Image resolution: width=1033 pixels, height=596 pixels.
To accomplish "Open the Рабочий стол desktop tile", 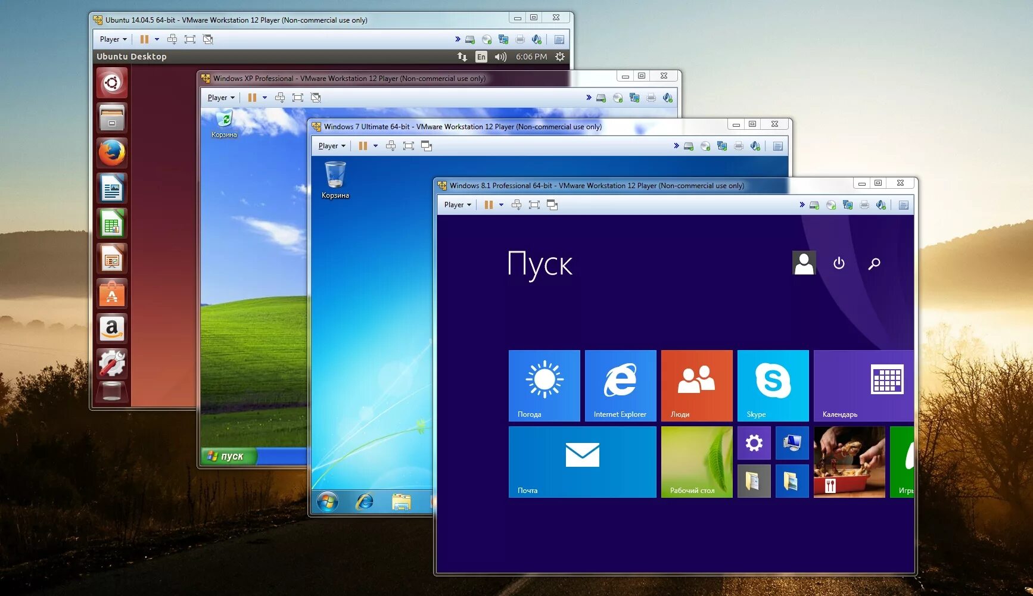I will pos(697,462).
